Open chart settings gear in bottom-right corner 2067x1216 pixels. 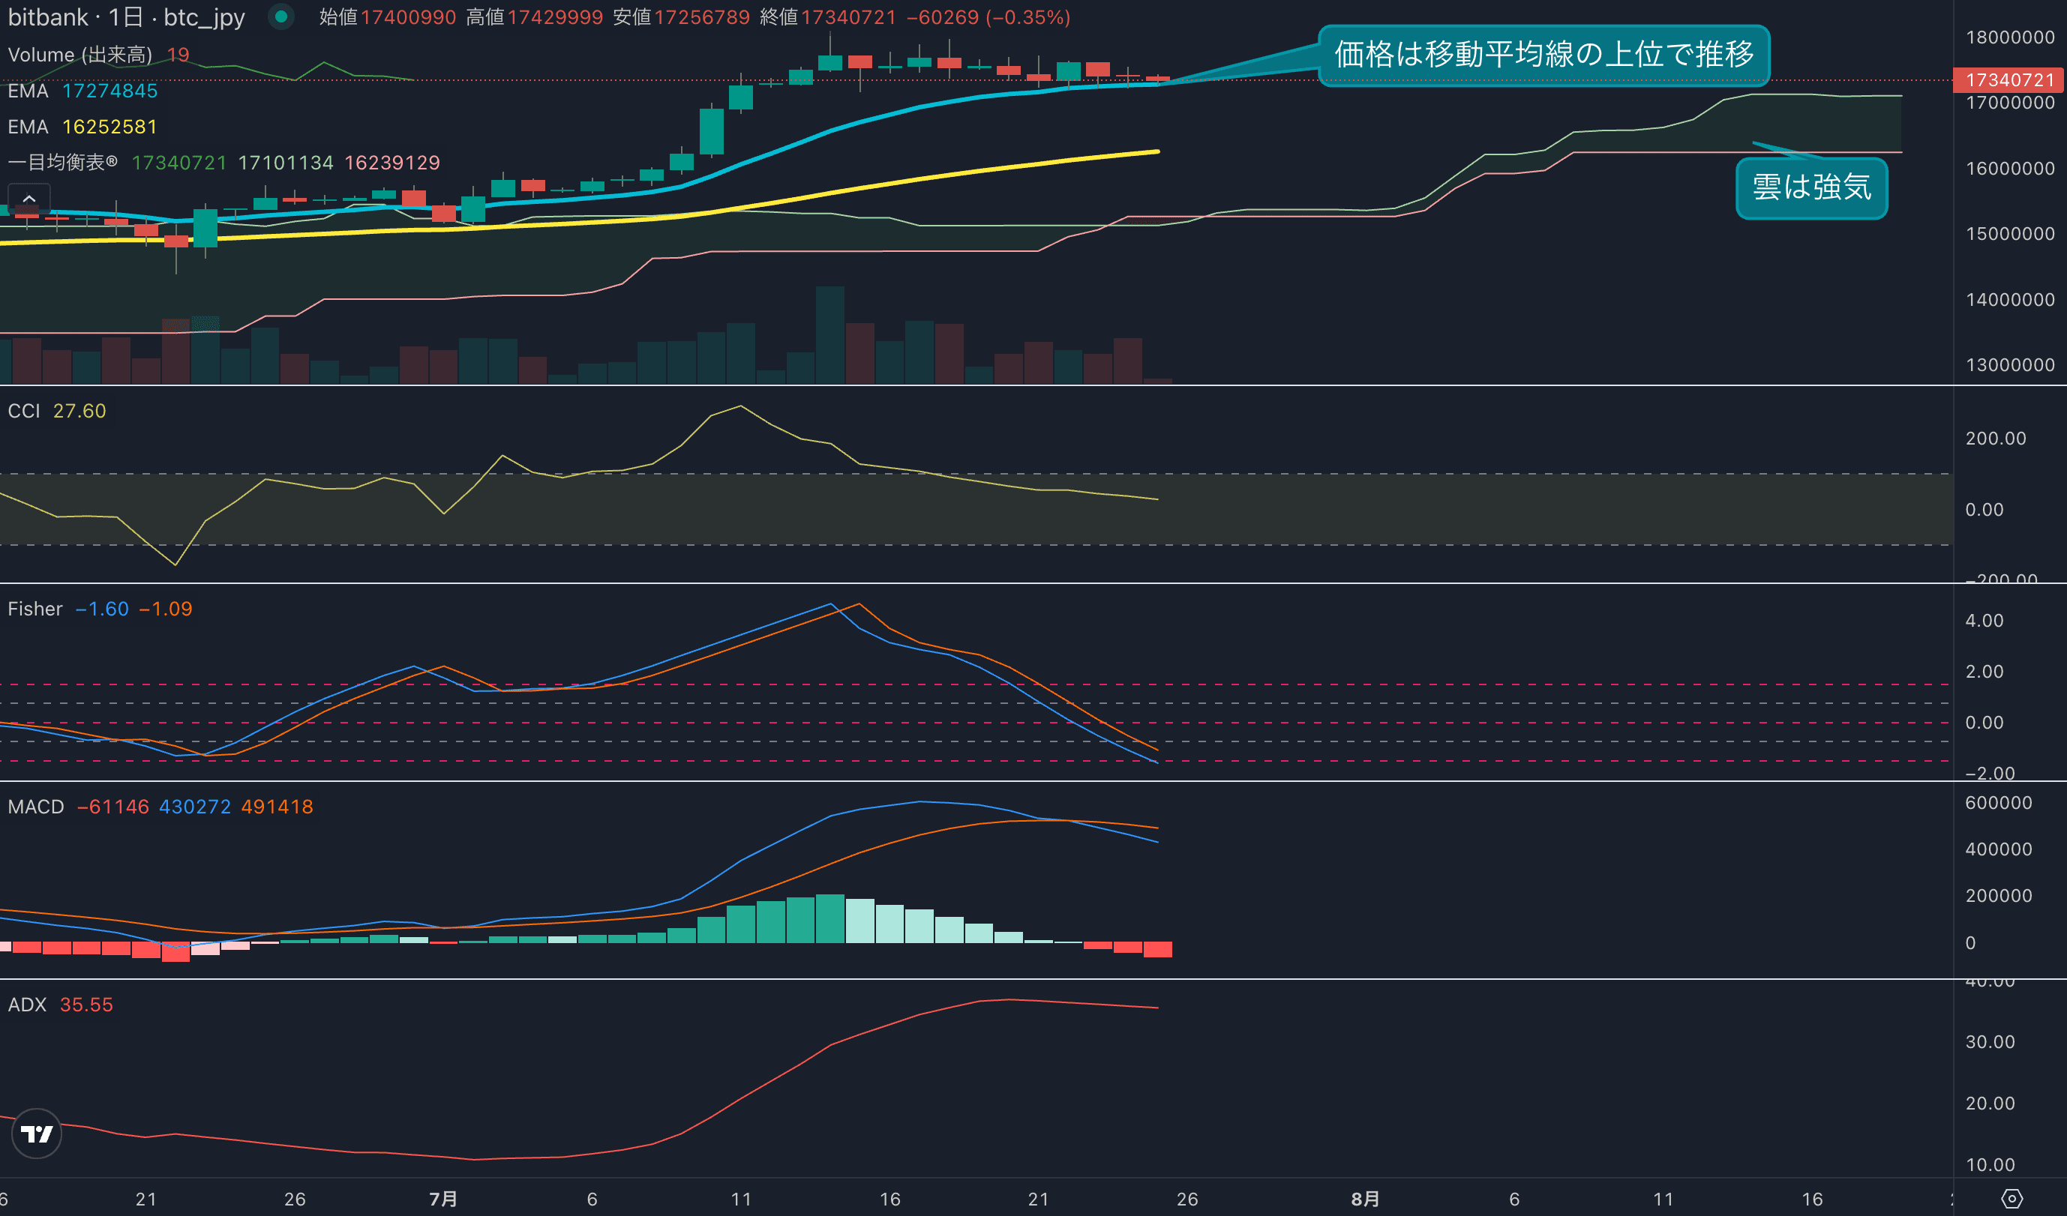tap(2011, 1199)
